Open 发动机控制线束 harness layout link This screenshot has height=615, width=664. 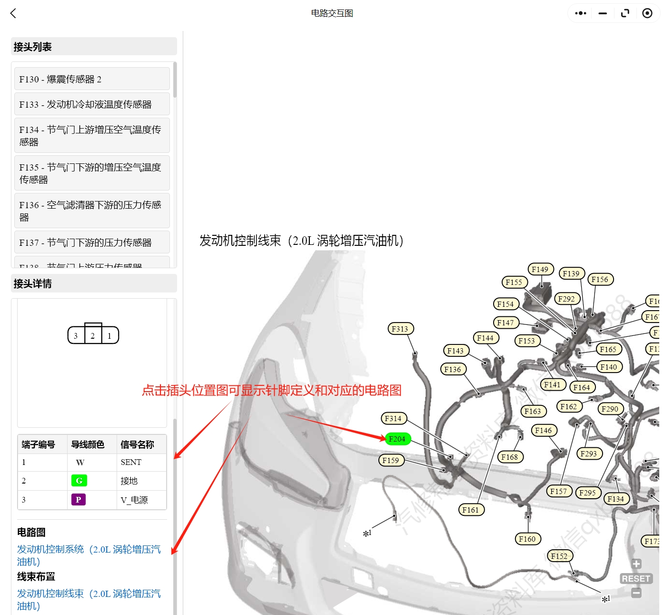(89, 599)
